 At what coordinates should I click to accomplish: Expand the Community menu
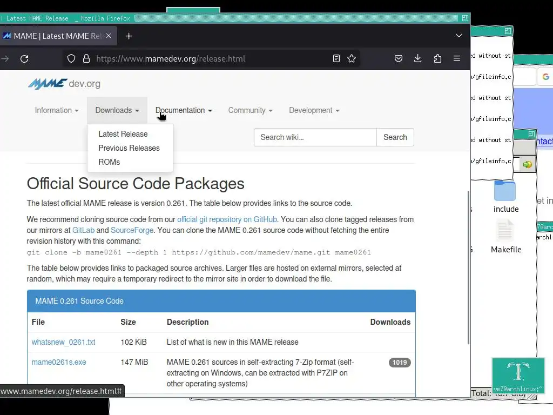coord(250,110)
